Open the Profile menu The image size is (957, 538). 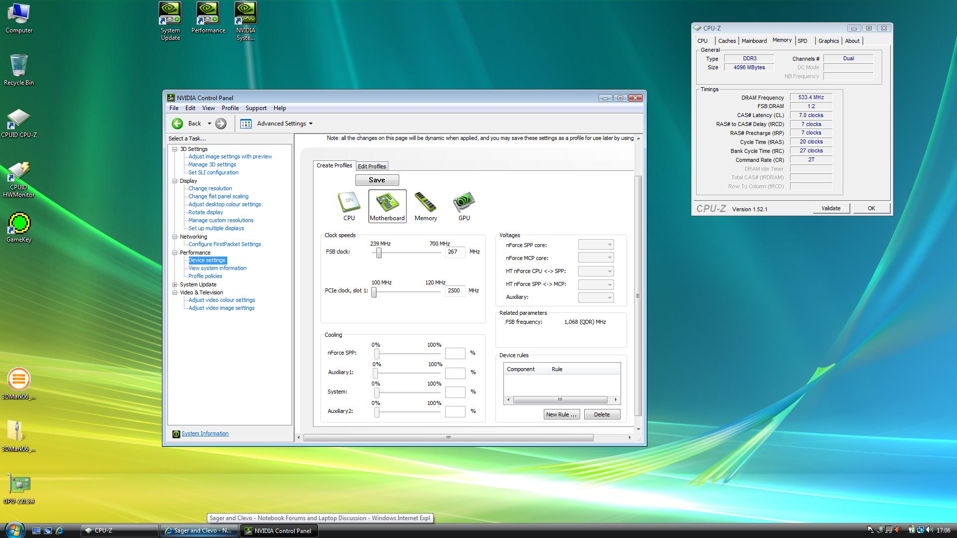(x=230, y=108)
